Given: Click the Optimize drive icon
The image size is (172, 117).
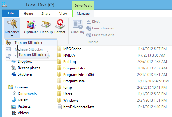Looking at the screenshot, I should 31,24.
